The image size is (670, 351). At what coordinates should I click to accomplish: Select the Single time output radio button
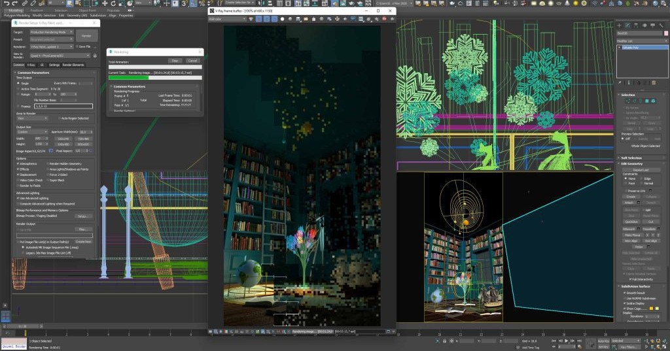click(18, 83)
